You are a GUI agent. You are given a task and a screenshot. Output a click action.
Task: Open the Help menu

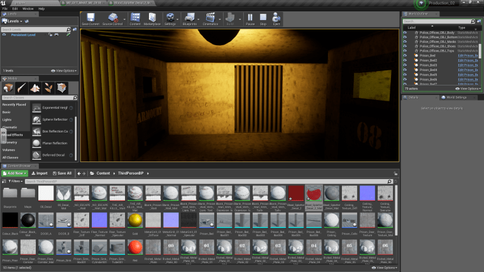(41, 9)
